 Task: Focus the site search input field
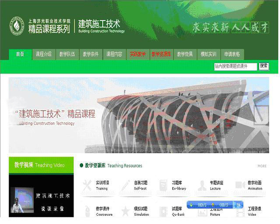click(x=236, y=66)
